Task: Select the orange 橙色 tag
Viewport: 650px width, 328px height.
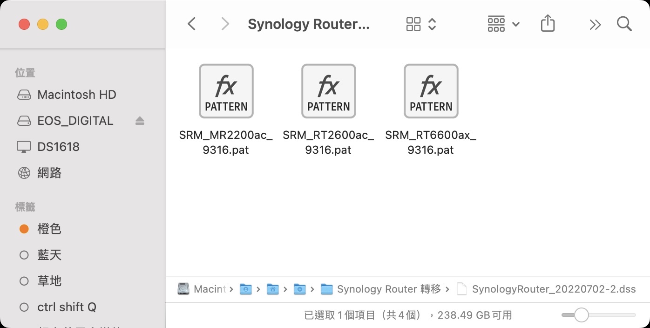Action: 49,229
